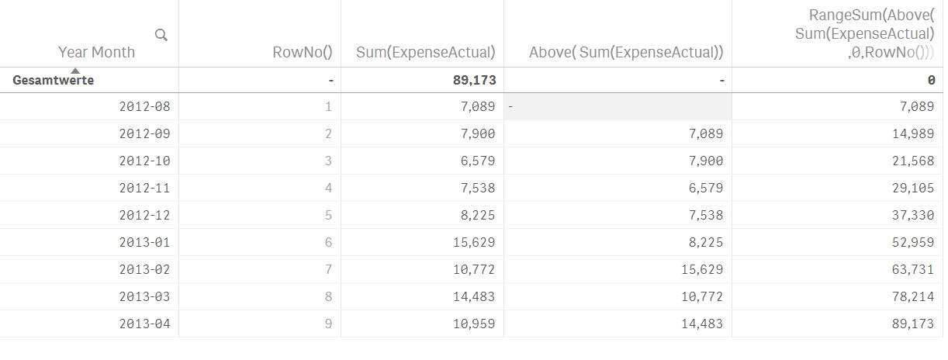
Task: Click the highlighted empty Above cell for 2012-08
Action: tap(618, 106)
